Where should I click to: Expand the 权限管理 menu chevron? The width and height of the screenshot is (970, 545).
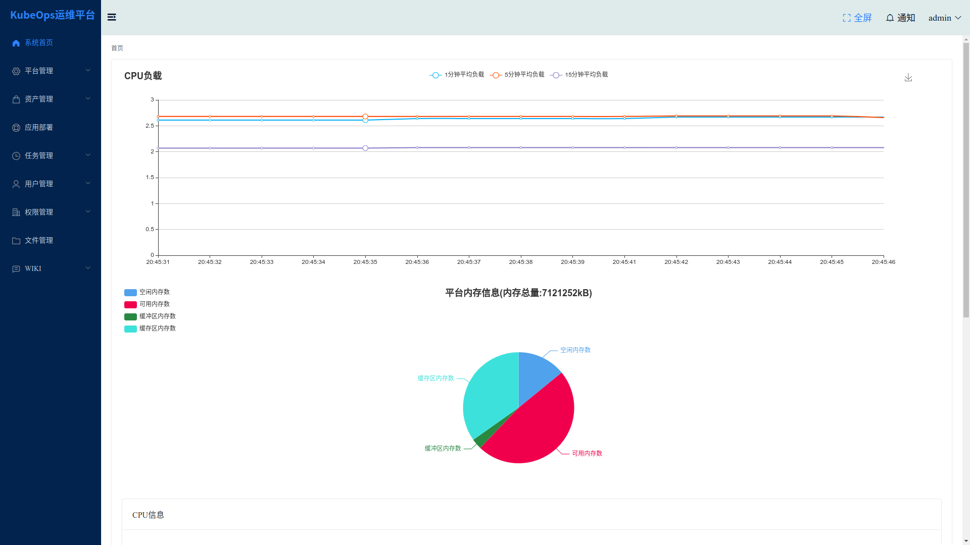coord(88,211)
